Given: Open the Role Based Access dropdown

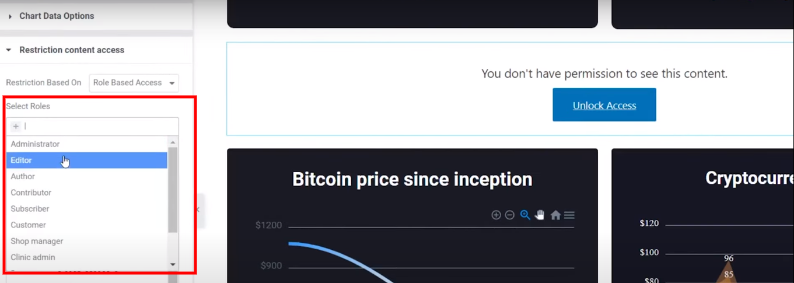Looking at the screenshot, I should click(134, 83).
